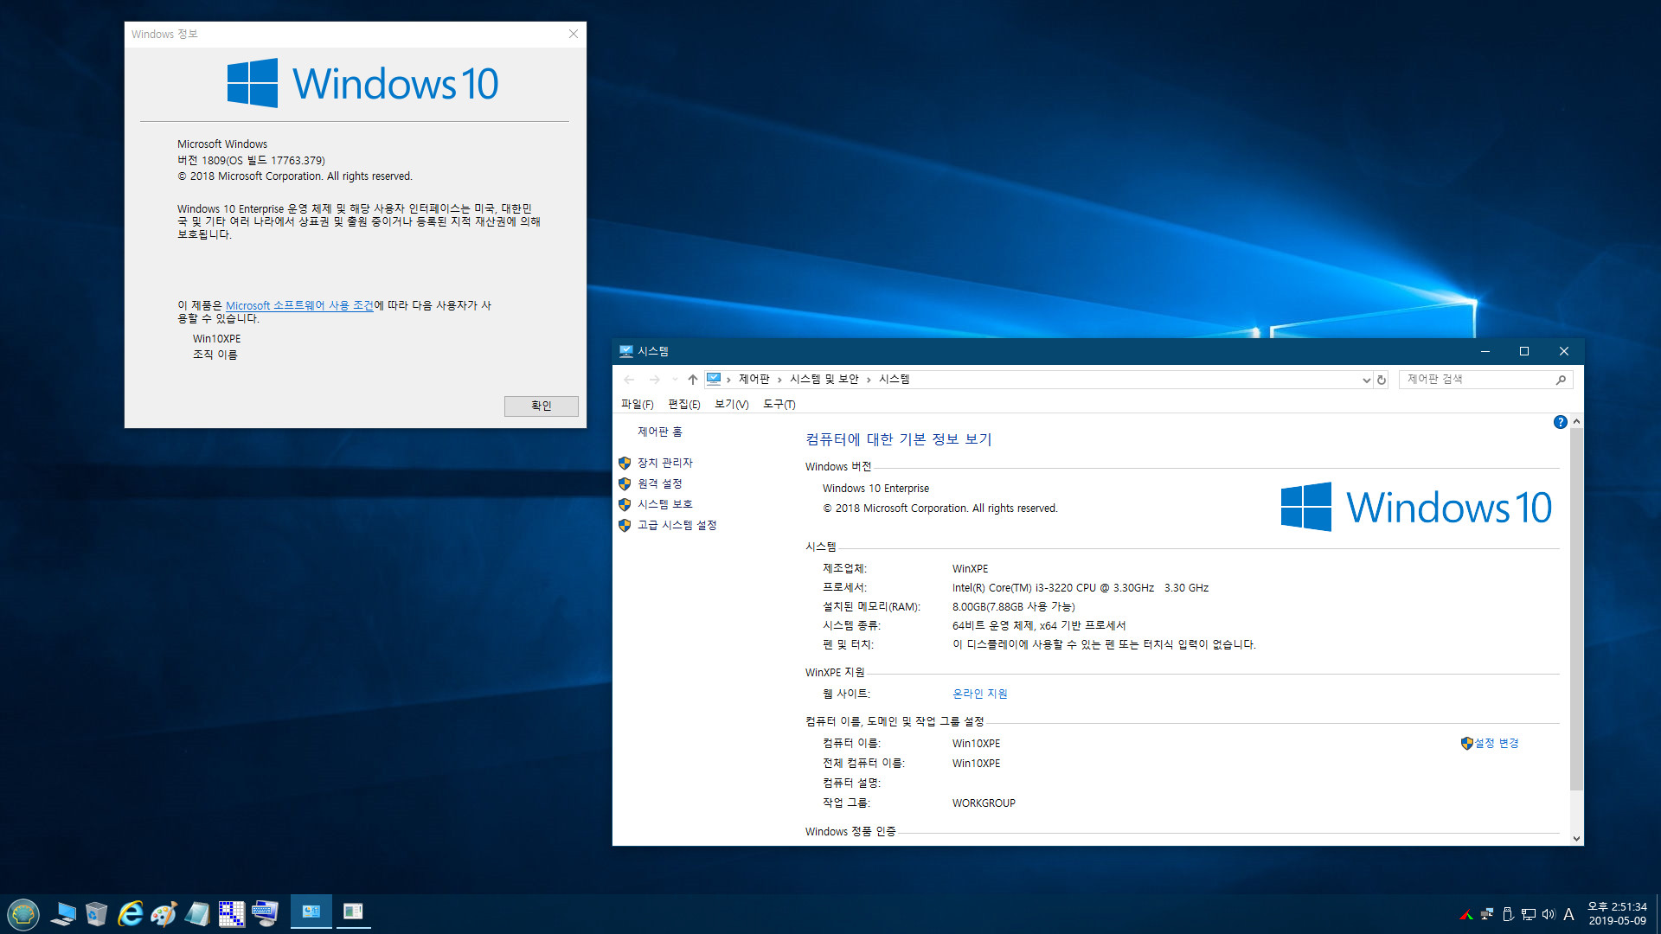Click search box in 제어판 검색

pyautogui.click(x=1478, y=379)
